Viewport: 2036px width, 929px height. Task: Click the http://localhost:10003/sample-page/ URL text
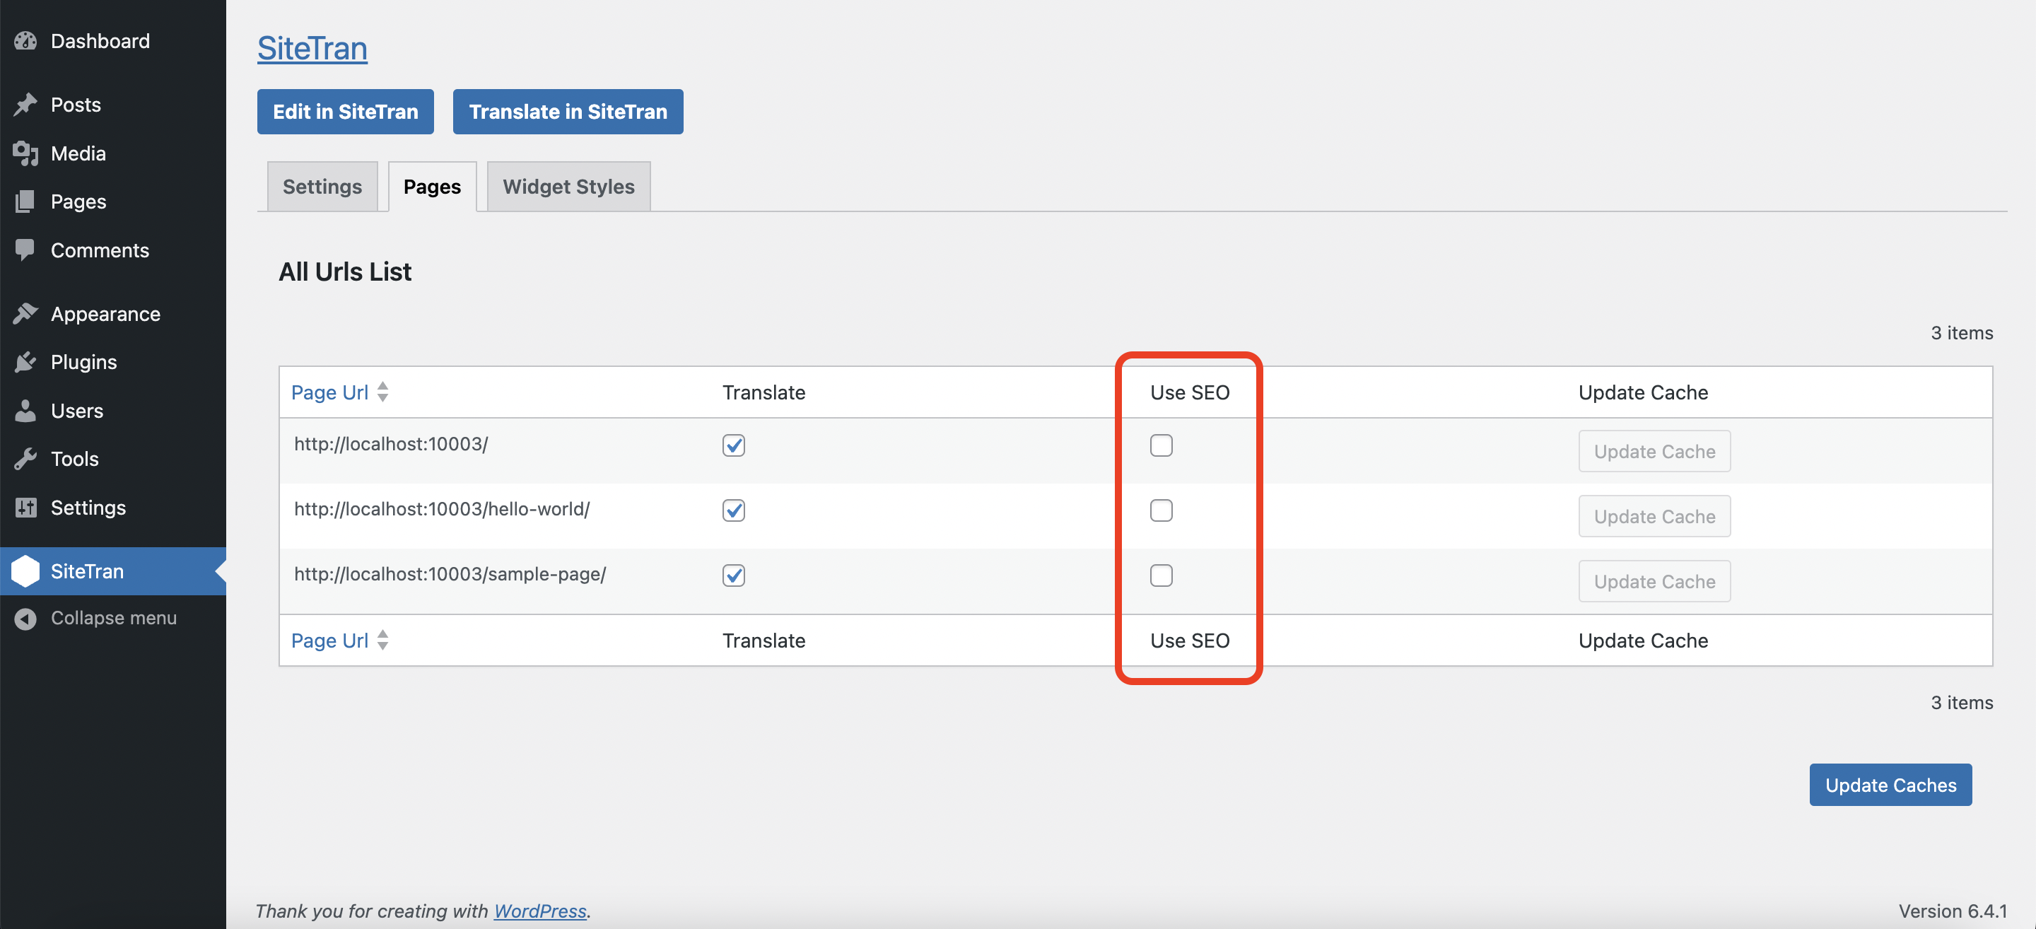[x=450, y=573]
